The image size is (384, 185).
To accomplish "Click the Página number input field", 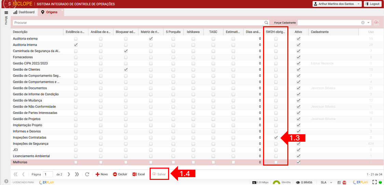I will [48, 174].
